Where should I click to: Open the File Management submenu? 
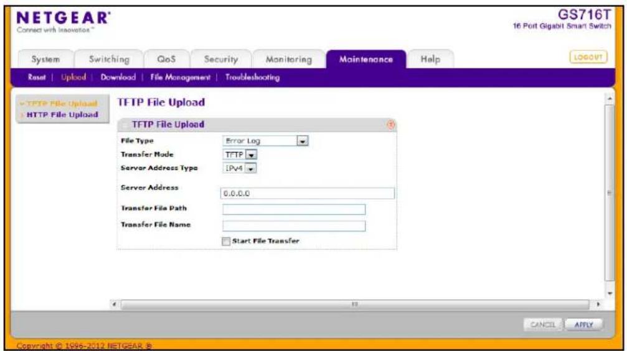click(181, 78)
